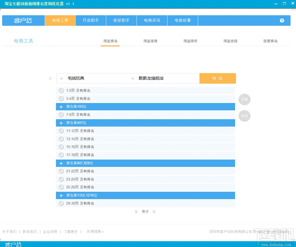296x247 pixels.
Task: Click no-rank icon on 3-4页 row
Action: point(61,99)
